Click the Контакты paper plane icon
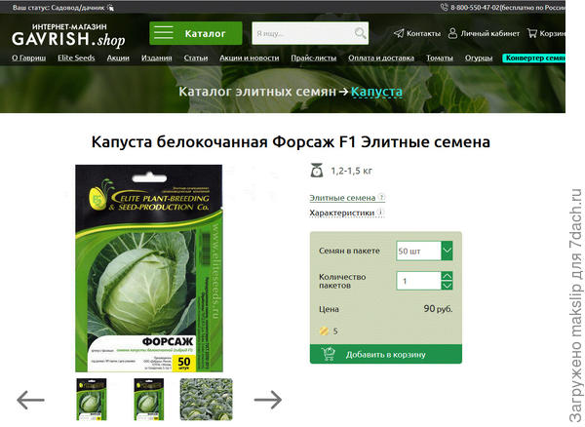The height and width of the screenshot is (427, 585). point(399,33)
